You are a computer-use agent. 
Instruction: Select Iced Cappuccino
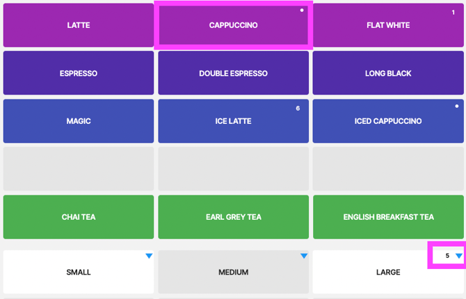tap(388, 121)
